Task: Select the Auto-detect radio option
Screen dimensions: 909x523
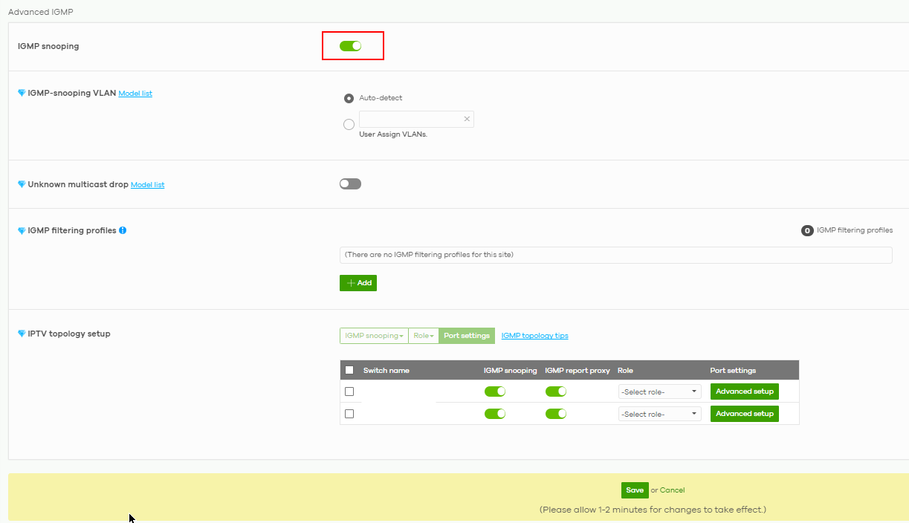Action: click(349, 98)
